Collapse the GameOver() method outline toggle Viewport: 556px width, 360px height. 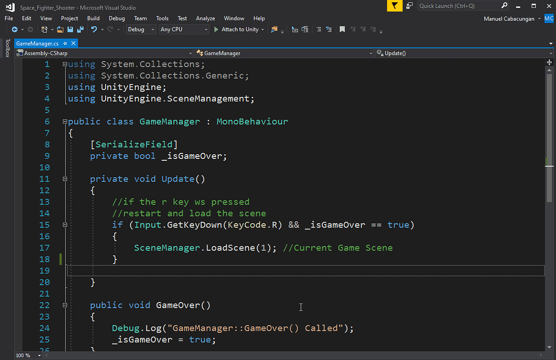(65, 305)
